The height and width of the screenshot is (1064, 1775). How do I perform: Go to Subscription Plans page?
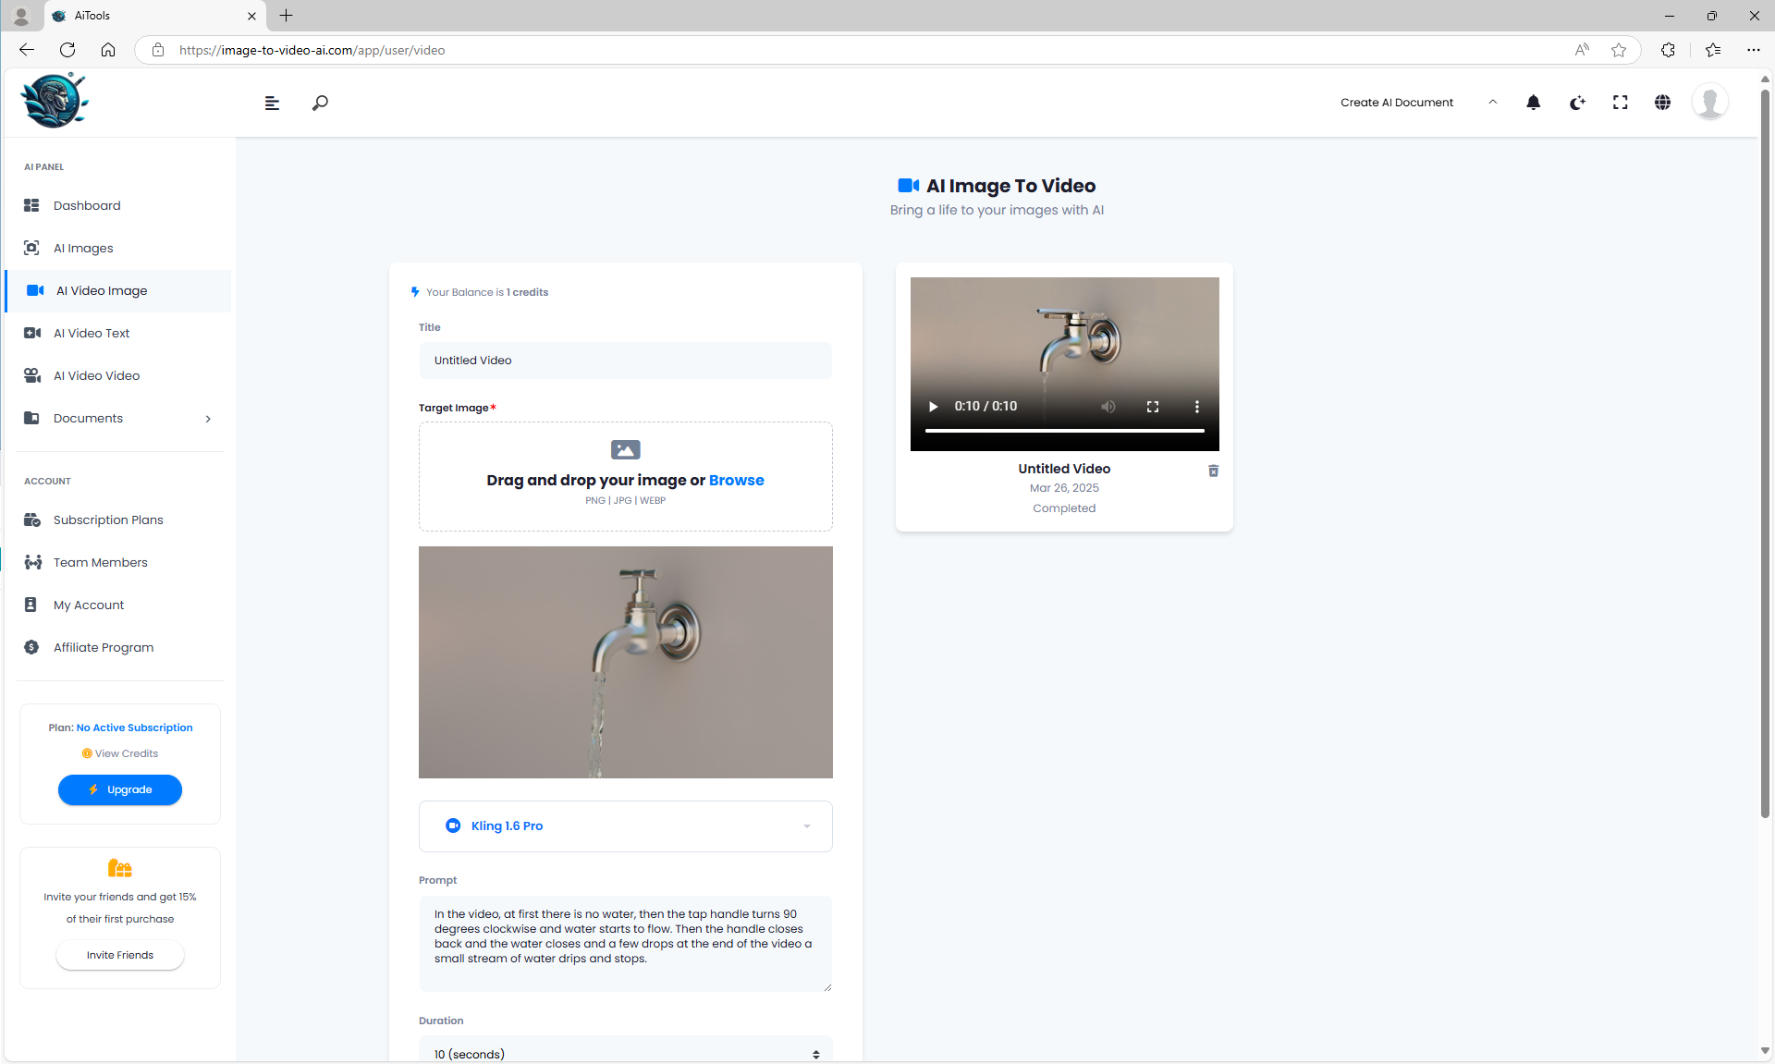click(108, 520)
